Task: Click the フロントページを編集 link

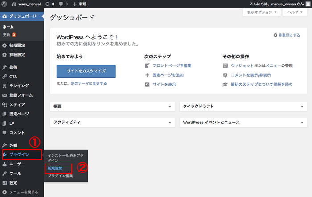Action: (x=172, y=66)
